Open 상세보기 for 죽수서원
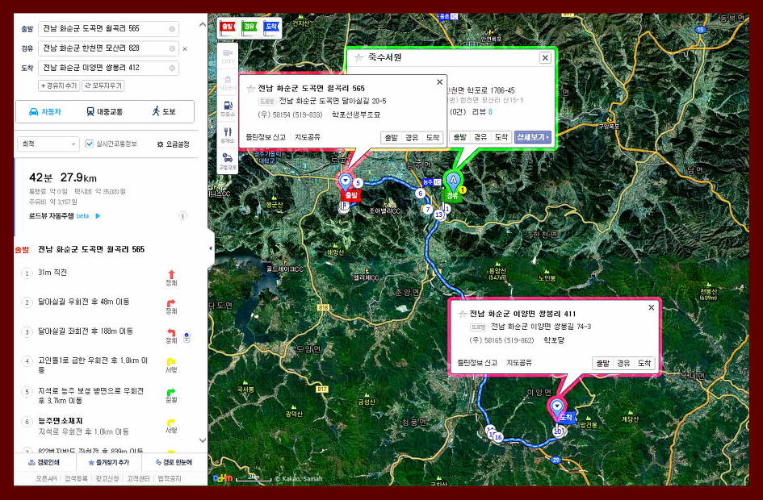Image resolution: width=763 pixels, height=500 pixels. pos(533,138)
